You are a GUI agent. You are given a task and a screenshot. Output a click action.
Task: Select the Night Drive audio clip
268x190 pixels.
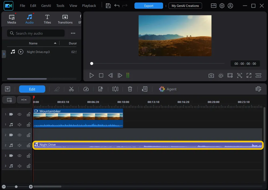(148, 145)
